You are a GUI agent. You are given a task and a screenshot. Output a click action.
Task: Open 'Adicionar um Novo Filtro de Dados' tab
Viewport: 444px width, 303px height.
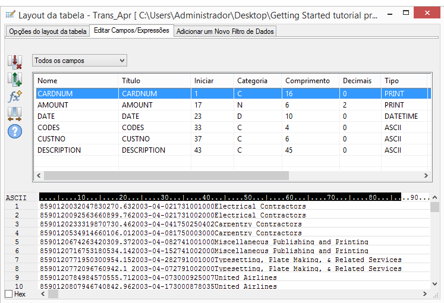pyautogui.click(x=225, y=31)
